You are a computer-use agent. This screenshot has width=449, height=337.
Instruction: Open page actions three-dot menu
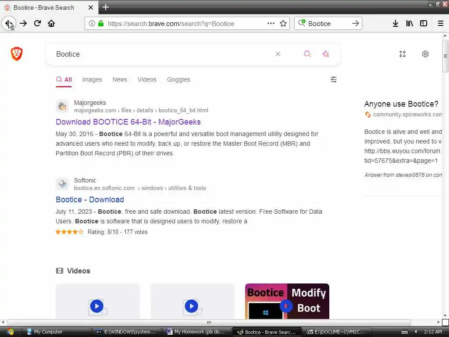271,24
